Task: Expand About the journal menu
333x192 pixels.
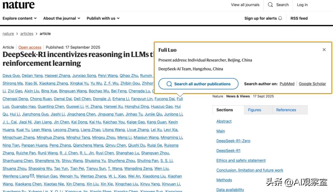Action: pyautogui.click(x=62, y=18)
